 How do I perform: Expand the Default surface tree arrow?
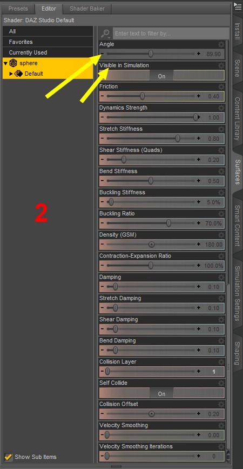click(x=11, y=74)
